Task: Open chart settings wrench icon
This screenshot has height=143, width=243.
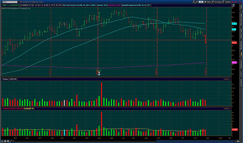Action: point(197,2)
